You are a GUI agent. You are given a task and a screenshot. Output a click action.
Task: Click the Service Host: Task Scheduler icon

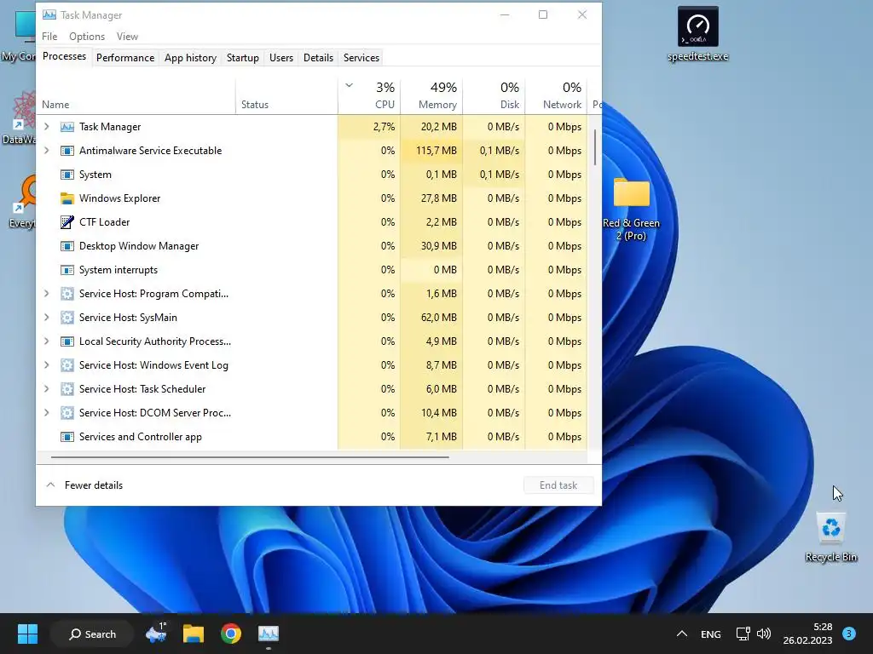(x=66, y=389)
